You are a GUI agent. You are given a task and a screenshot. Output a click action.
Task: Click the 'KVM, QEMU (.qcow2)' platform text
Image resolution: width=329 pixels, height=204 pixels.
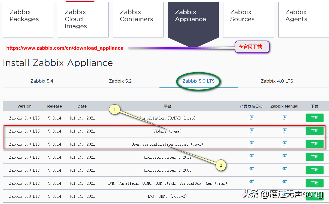tap(167, 196)
